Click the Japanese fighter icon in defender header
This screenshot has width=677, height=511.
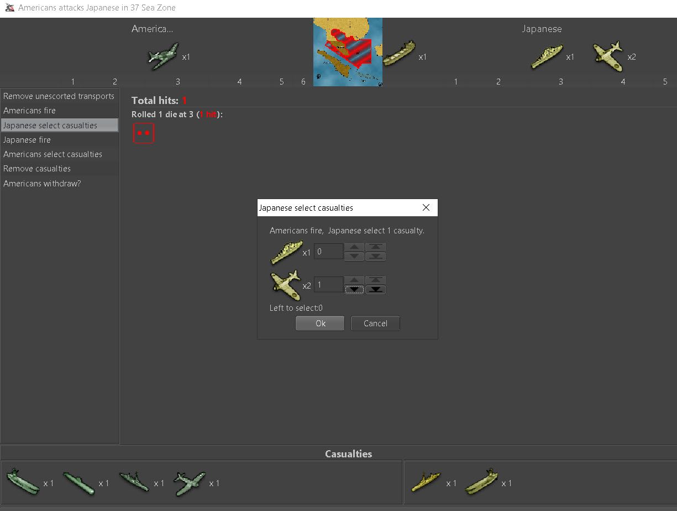(608, 56)
